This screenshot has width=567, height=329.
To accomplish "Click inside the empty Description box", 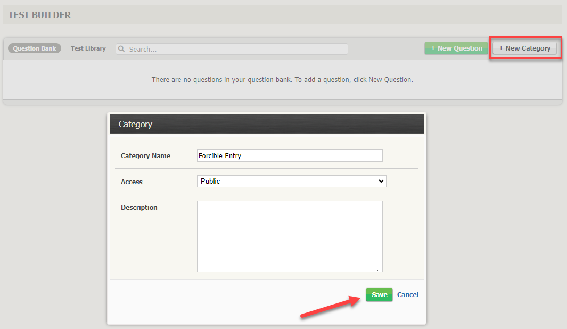I will click(290, 234).
